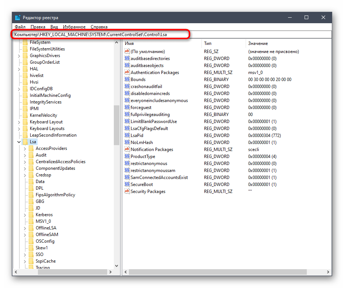Viewport: 344px width, 288px height.
Task: Expand the GraphicsDrivers tree node
Action: [19, 56]
